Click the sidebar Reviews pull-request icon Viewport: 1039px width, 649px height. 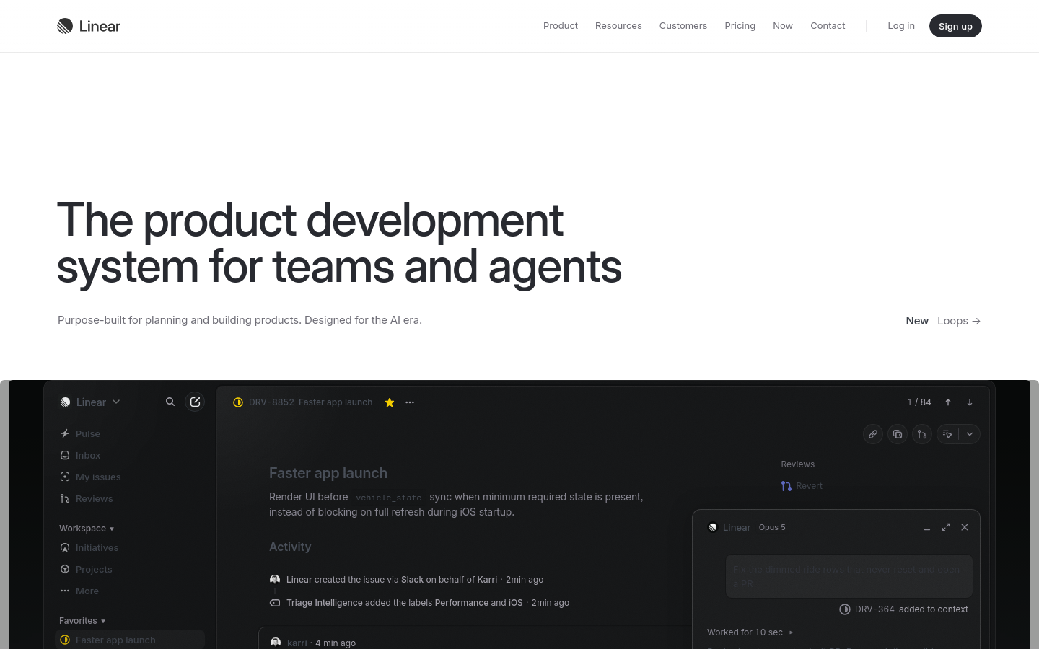tap(65, 498)
